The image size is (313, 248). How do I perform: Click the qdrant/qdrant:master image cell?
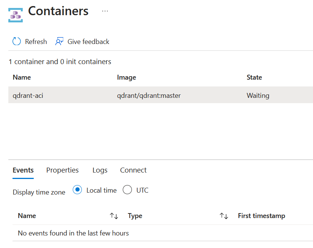pyautogui.click(x=149, y=96)
